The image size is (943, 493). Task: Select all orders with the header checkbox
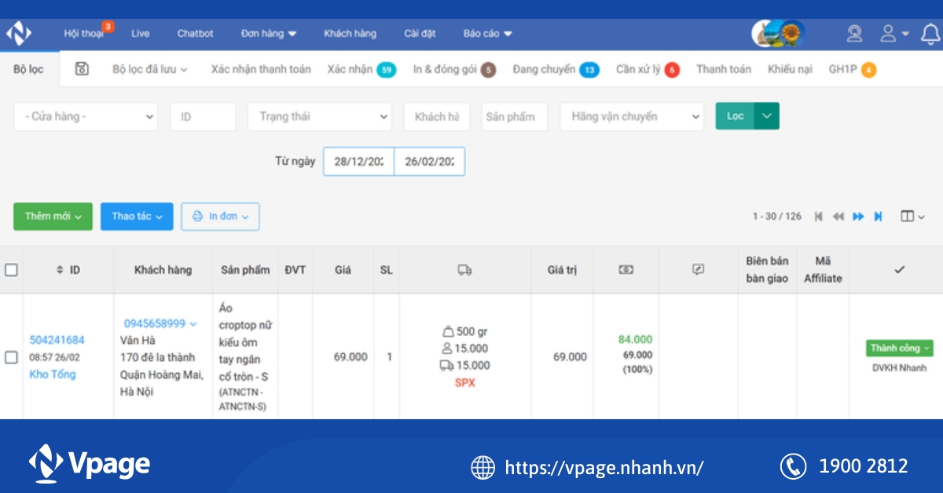tap(12, 269)
